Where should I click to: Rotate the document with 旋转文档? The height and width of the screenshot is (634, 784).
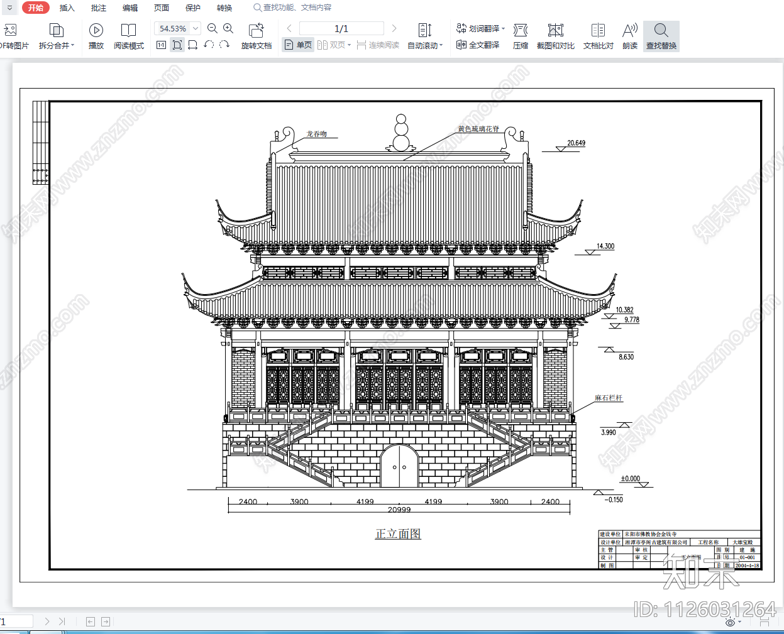[x=257, y=36]
